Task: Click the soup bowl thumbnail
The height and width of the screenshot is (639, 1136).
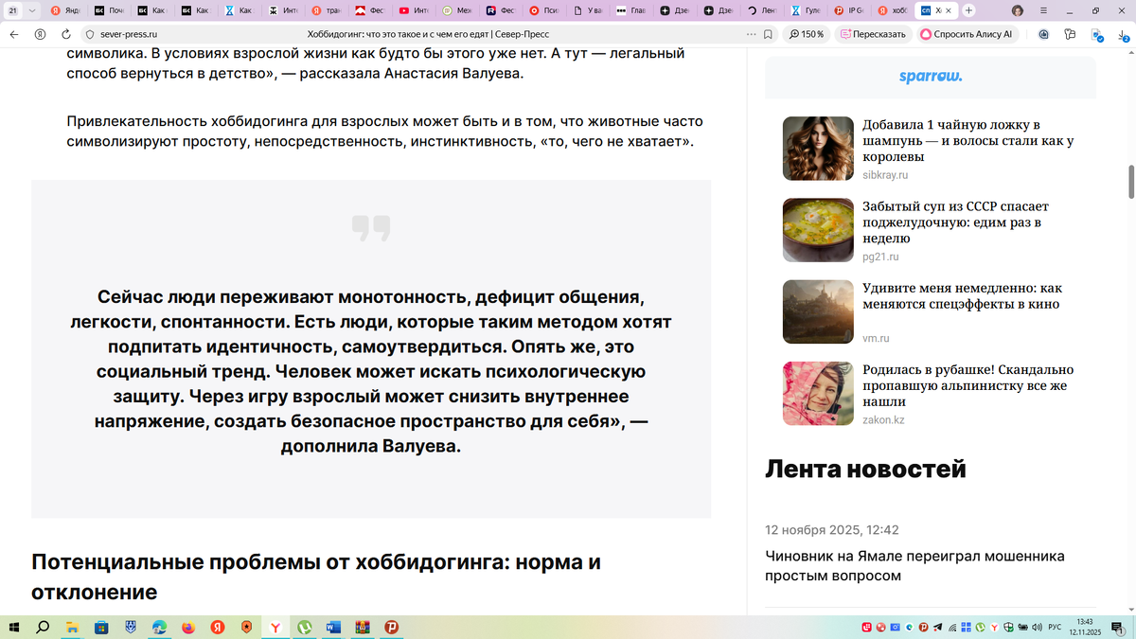Action: (819, 229)
